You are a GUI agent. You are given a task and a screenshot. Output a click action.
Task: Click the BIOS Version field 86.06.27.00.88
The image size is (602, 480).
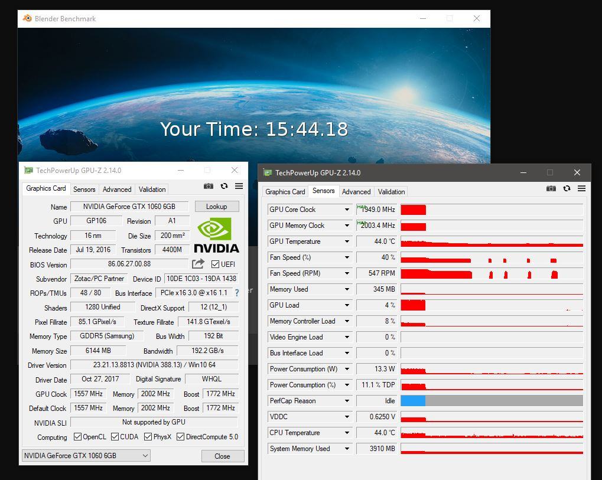tap(129, 264)
